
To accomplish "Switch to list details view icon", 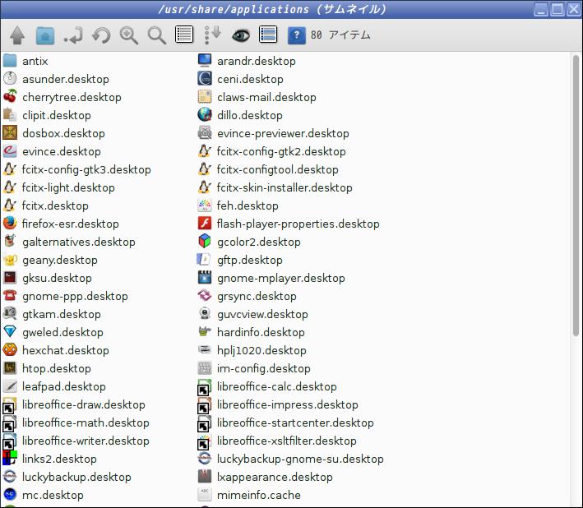I will click(184, 35).
